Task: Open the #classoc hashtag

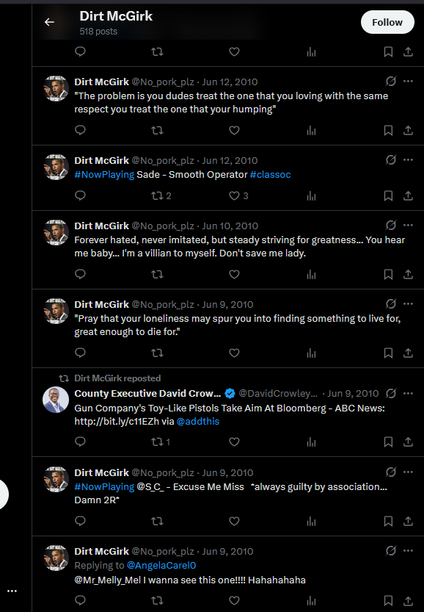Action: click(270, 174)
